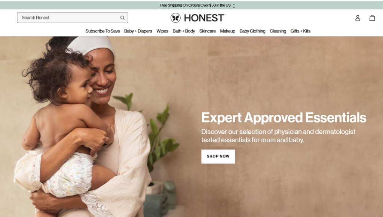383x217 pixels.
Task: Click the SHOP NOW button
Action: [218, 156]
